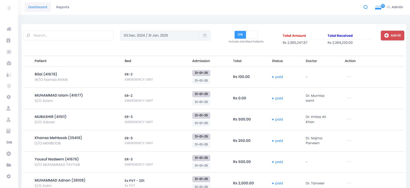Open the Home icon in the sidebar

(x=9, y=29)
